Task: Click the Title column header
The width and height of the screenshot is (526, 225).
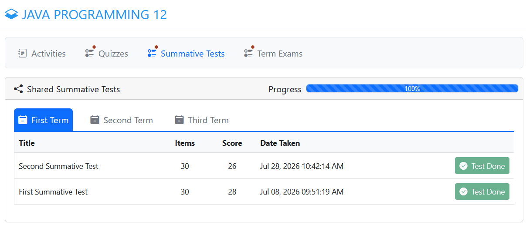Action: (x=27, y=143)
